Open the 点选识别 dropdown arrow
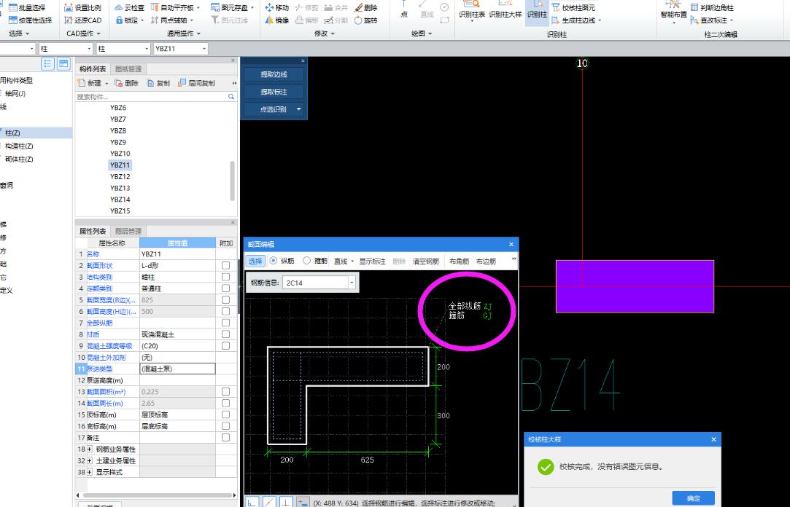Screen dimensions: 790x507 point(299,109)
